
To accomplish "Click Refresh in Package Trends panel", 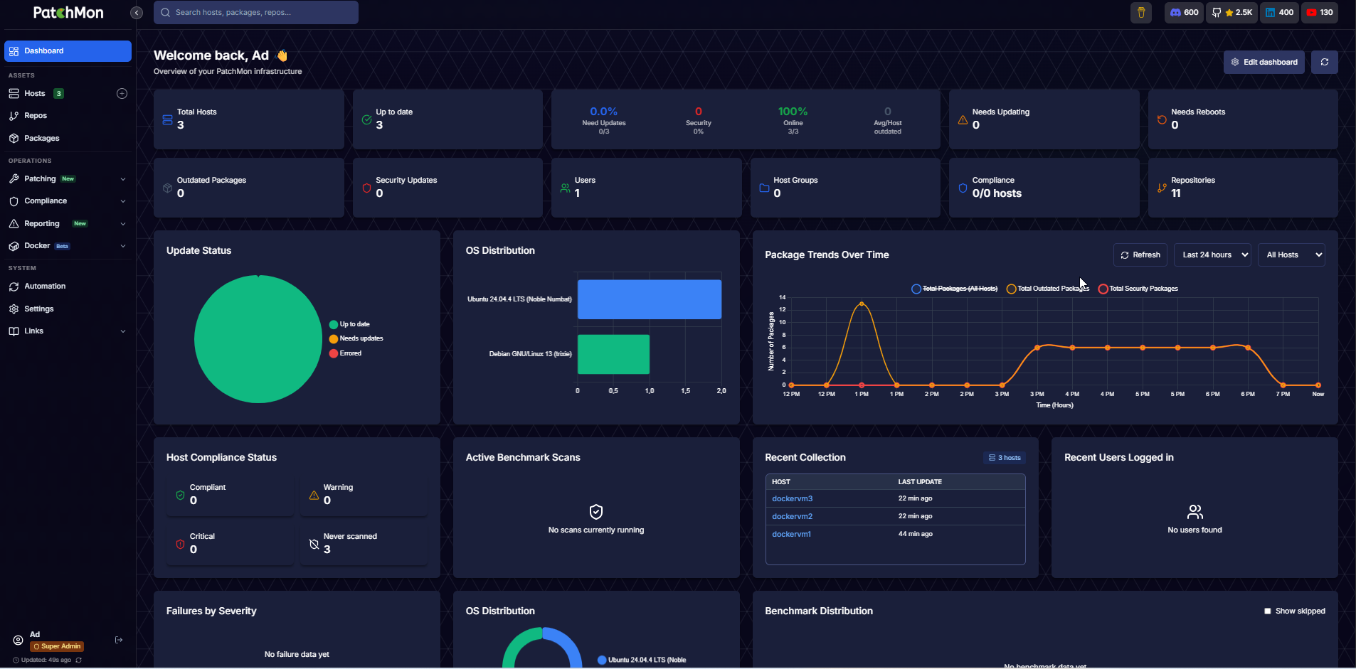I will tap(1140, 255).
